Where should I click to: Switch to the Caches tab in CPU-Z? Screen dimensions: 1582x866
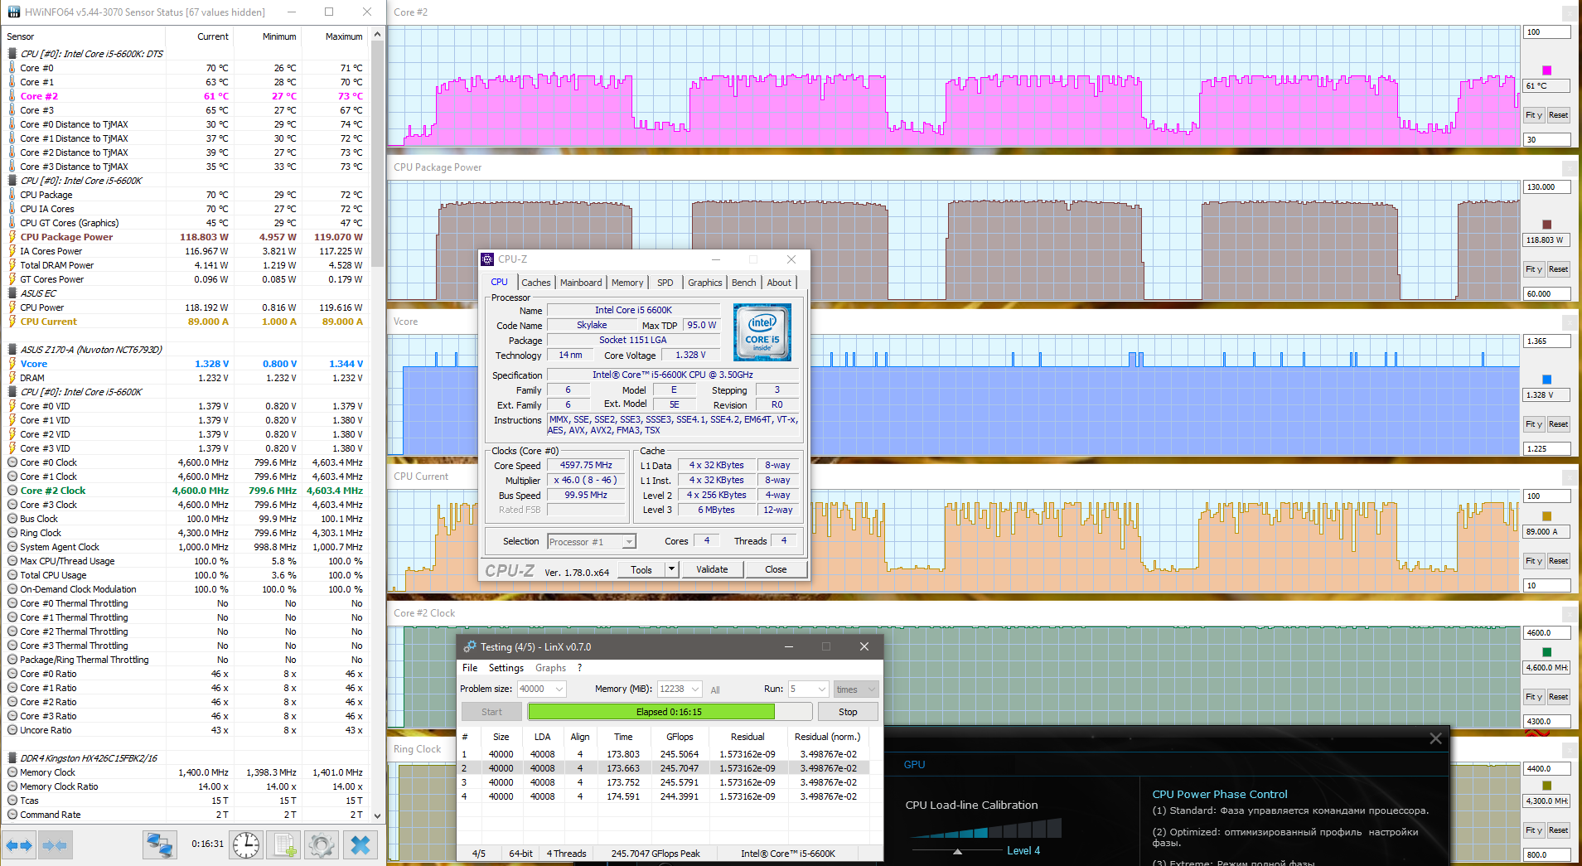pyautogui.click(x=536, y=283)
